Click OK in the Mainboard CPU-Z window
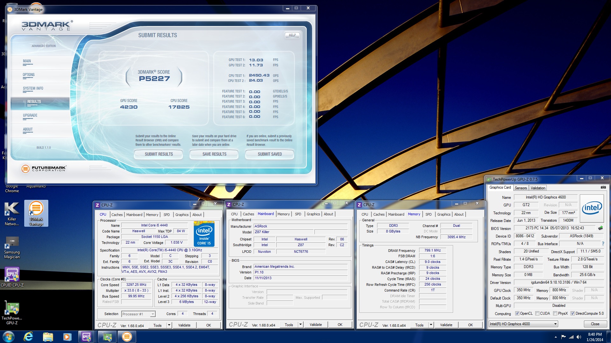The width and height of the screenshot is (611, 343). pyautogui.click(x=340, y=325)
